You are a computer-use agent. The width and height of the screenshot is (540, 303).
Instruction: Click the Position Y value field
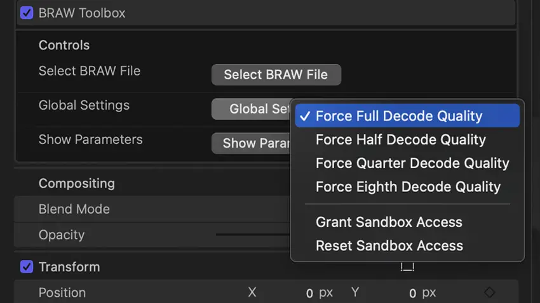pyautogui.click(x=412, y=293)
